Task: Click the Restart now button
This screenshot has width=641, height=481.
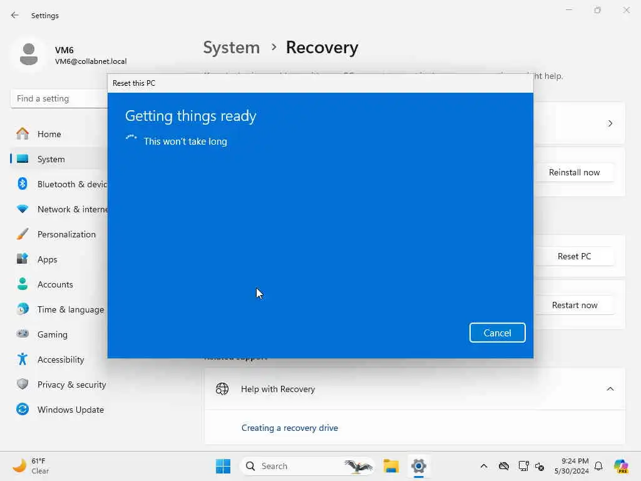Action: (574, 305)
